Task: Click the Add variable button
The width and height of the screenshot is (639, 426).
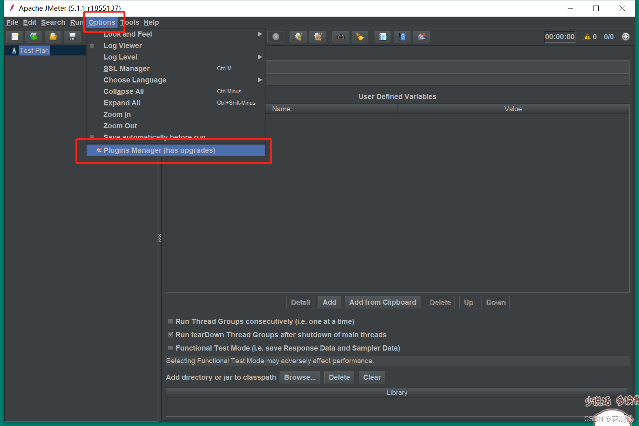Action: click(x=329, y=302)
